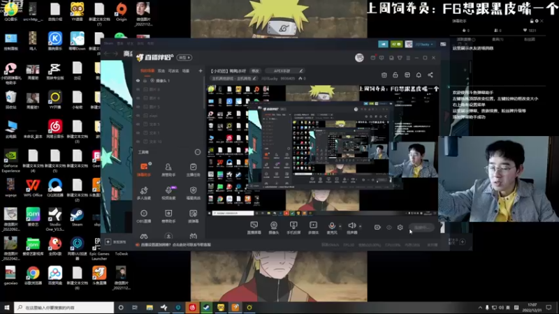Add 手机投屏 phone casting source

point(293,227)
